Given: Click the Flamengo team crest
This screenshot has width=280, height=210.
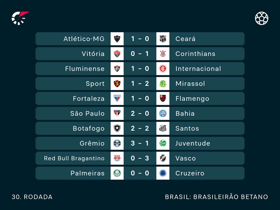Looking at the screenshot, I should (163, 99).
